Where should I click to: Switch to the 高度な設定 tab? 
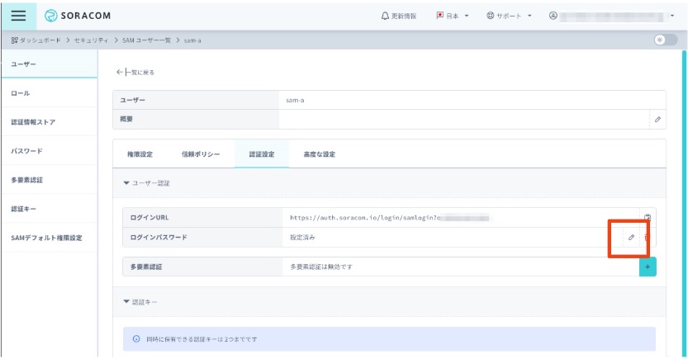click(319, 154)
